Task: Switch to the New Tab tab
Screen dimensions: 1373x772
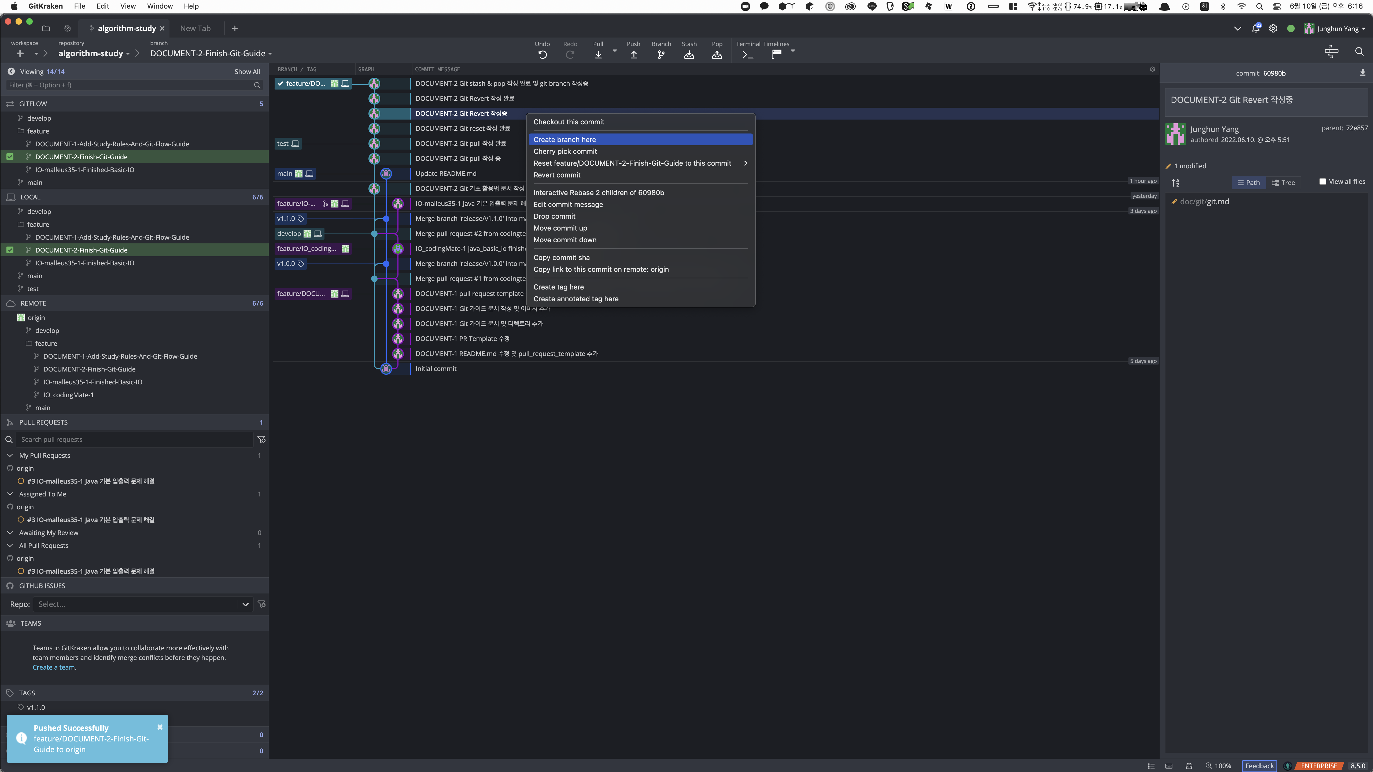Action: click(x=195, y=28)
